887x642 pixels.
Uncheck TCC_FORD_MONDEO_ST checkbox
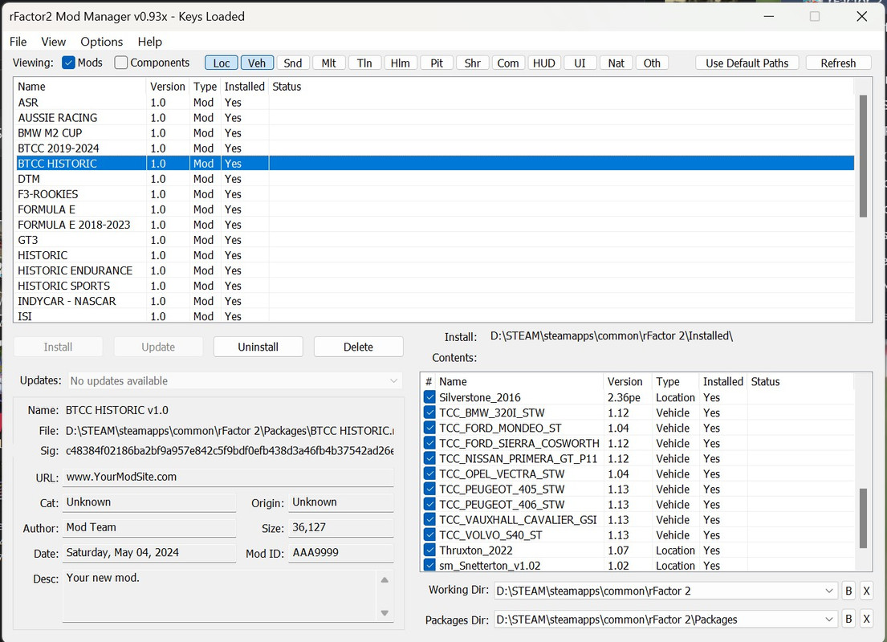coord(429,428)
